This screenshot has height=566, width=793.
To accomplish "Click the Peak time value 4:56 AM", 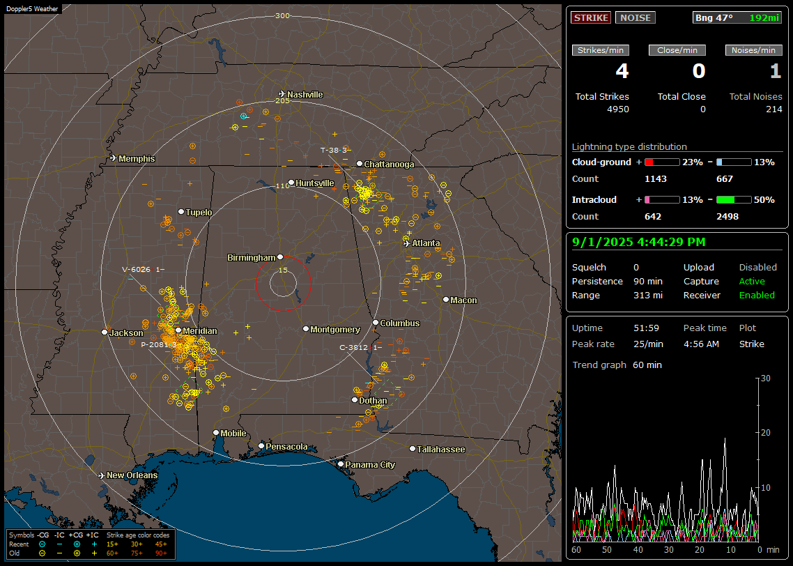I will [x=701, y=344].
